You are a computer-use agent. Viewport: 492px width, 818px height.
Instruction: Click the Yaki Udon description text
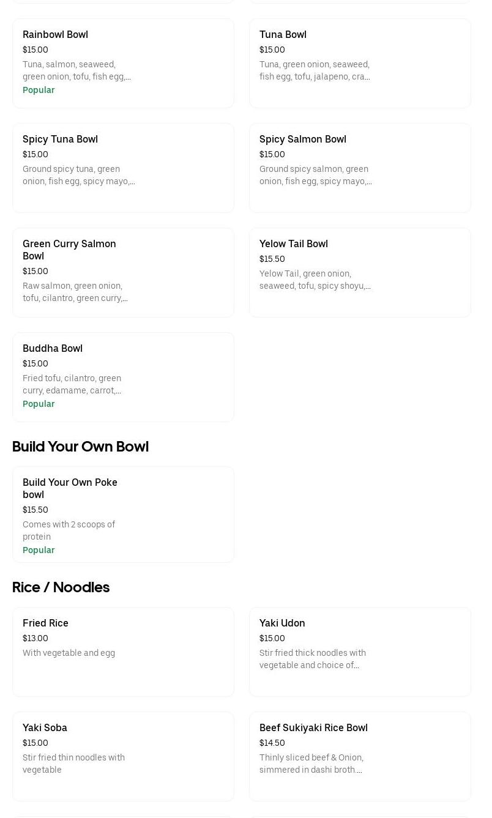coord(312,660)
